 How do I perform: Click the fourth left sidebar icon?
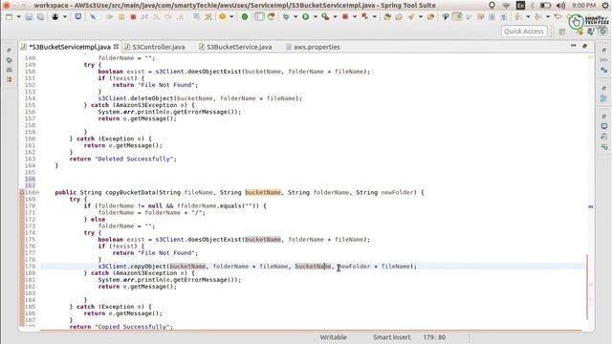click(x=9, y=79)
